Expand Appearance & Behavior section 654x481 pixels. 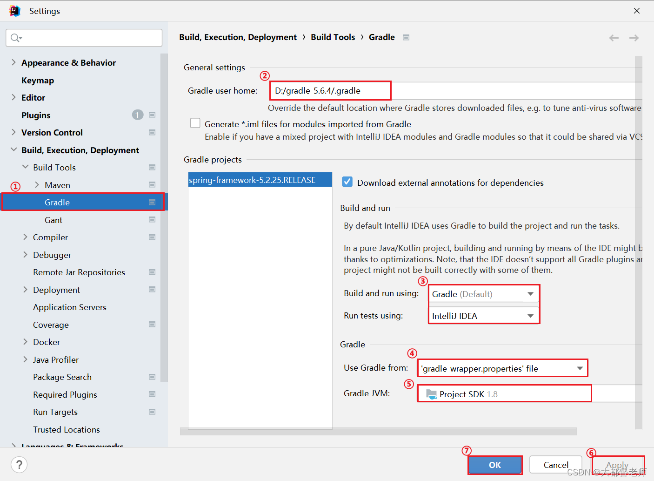point(13,62)
